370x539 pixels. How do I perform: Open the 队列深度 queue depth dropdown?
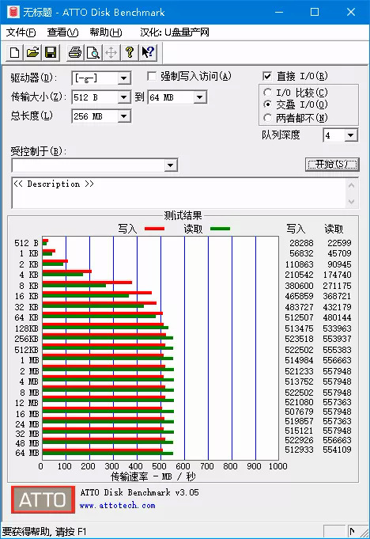(x=350, y=135)
